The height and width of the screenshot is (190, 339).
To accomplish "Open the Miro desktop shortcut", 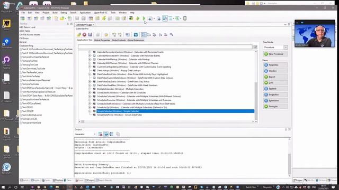I will point(6,24).
